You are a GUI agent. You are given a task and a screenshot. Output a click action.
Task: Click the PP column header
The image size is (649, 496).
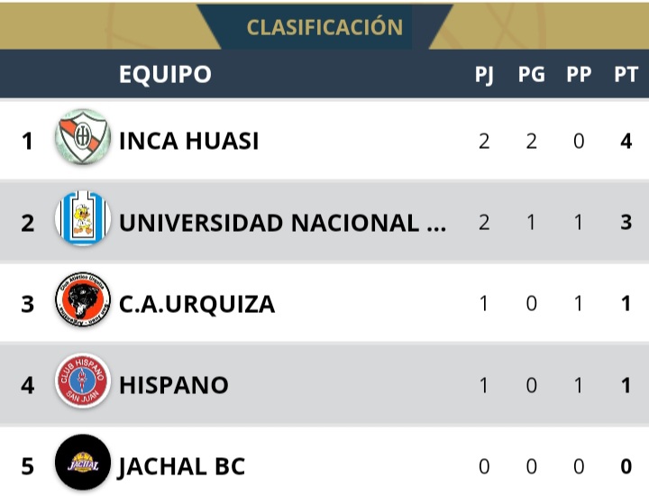click(579, 75)
